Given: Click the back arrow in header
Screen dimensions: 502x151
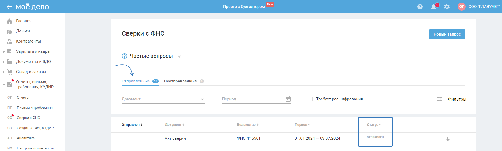Looking at the screenshot, I should point(9,7).
